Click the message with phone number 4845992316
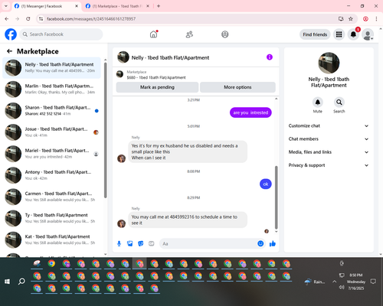 (188, 220)
